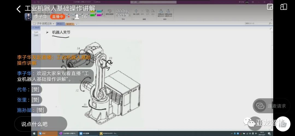Switch to ROBOGUIDE taskbar item
Image resolution: width=295 pixels, height=136 pixels.
point(108,134)
